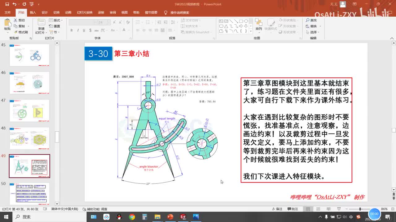Viewport: 396px width, 222px height.
Task: Start Slide Show from status bar icon
Action: point(339,209)
